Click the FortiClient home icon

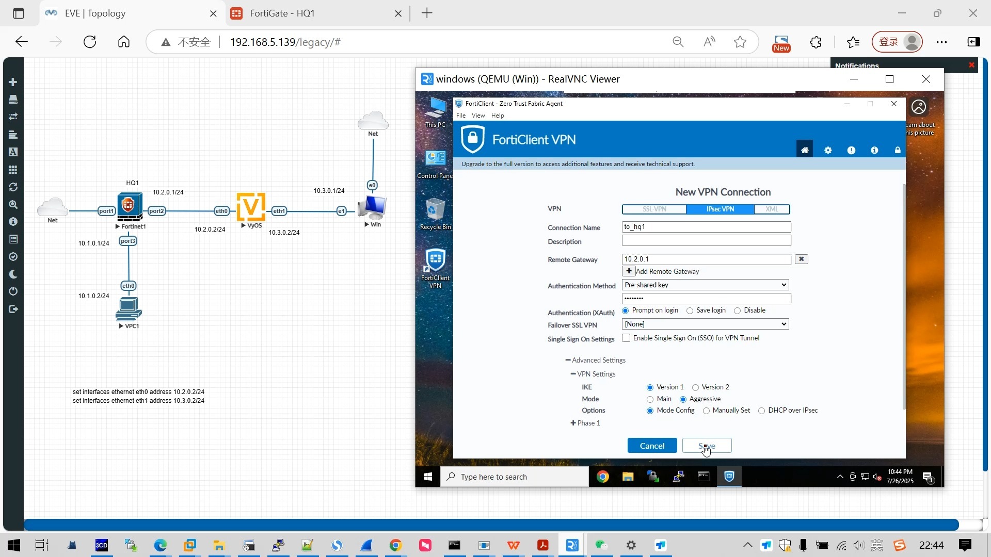804,150
